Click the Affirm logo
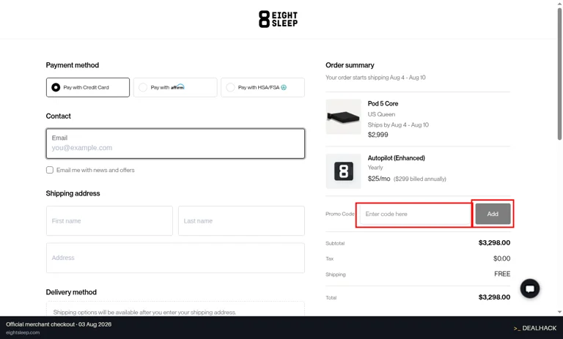 177,87
